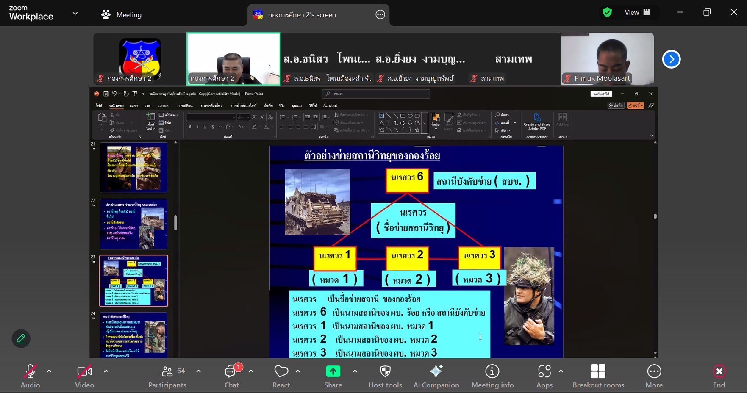This screenshot has height=393, width=747.
Task: Click the PowerPoint Save icon
Action: tap(106, 94)
